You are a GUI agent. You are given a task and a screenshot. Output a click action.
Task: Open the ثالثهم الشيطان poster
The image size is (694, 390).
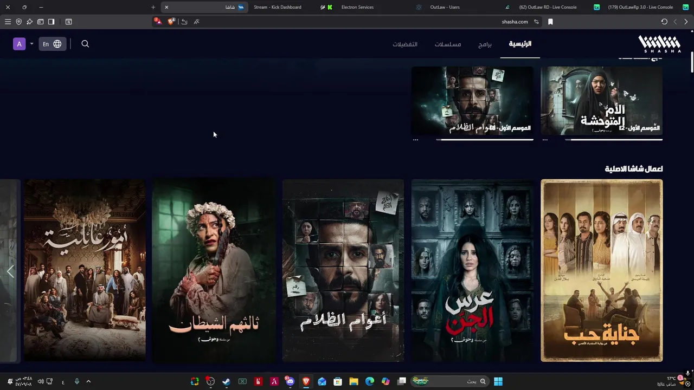214,270
